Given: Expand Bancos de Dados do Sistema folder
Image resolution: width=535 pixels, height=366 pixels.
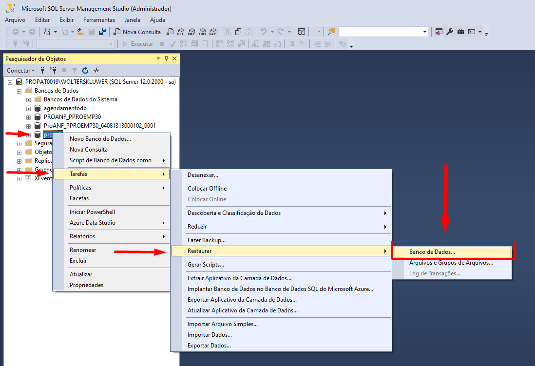Looking at the screenshot, I should click(28, 100).
